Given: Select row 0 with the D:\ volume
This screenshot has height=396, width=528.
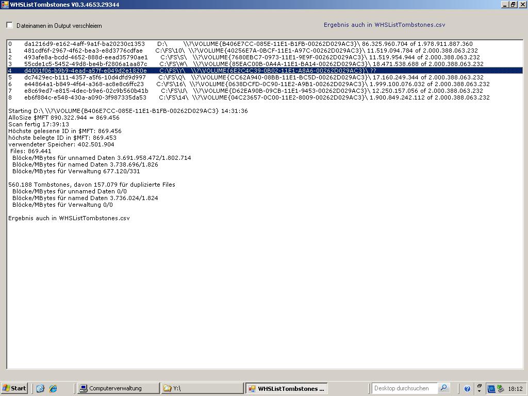Looking at the screenshot, I should coord(206,44).
